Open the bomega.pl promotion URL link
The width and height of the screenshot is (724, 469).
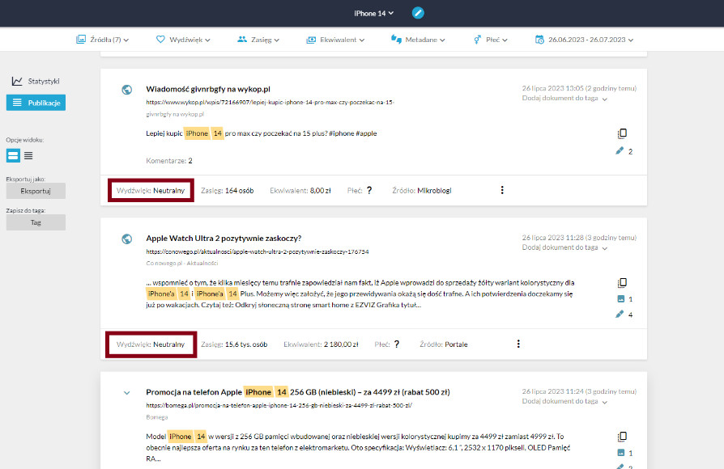tap(279, 405)
